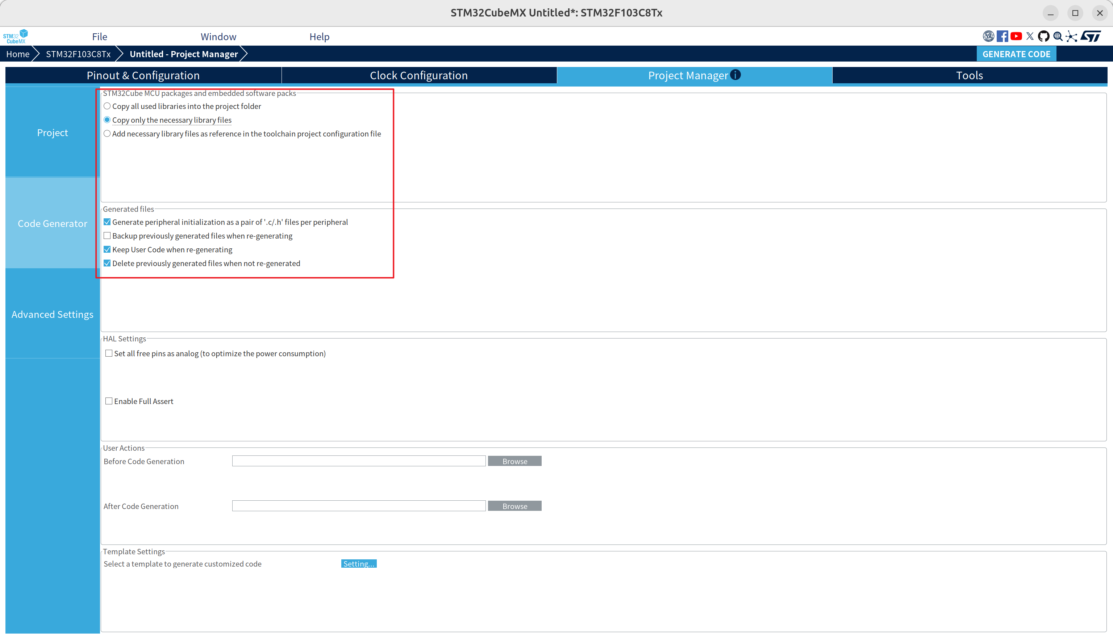1113x639 pixels.
Task: Click the GENERATE CODE button
Action: click(x=1016, y=54)
